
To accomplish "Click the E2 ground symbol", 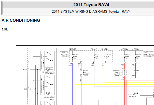I will pyautogui.click(x=137, y=93).
